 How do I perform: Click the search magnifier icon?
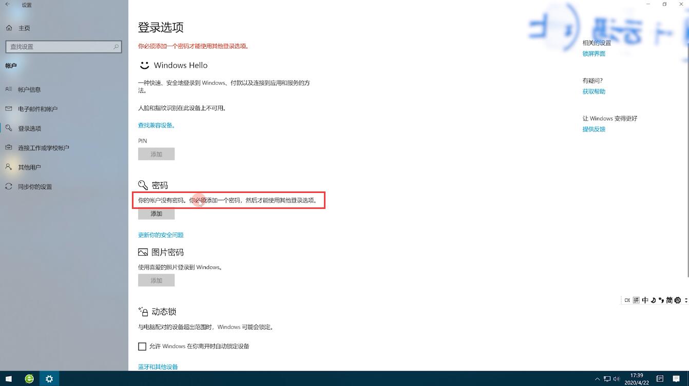pos(116,47)
